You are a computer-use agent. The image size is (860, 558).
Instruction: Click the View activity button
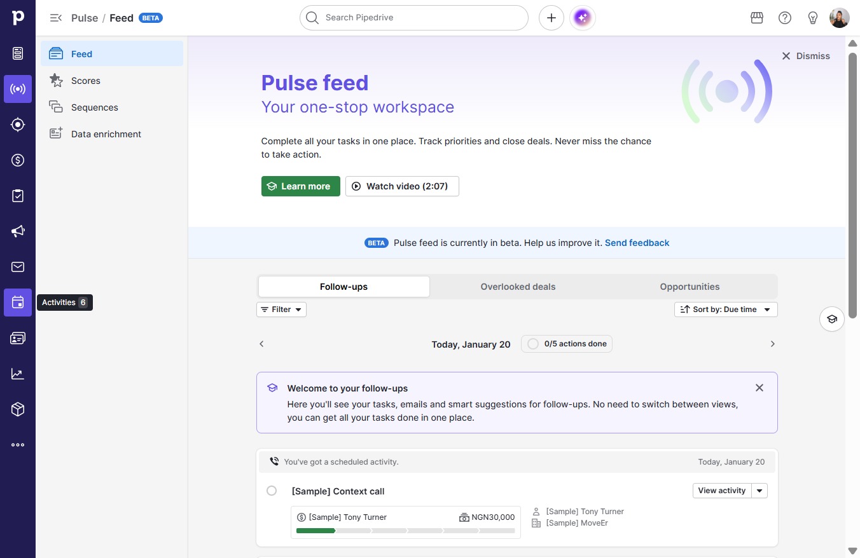pos(722,491)
